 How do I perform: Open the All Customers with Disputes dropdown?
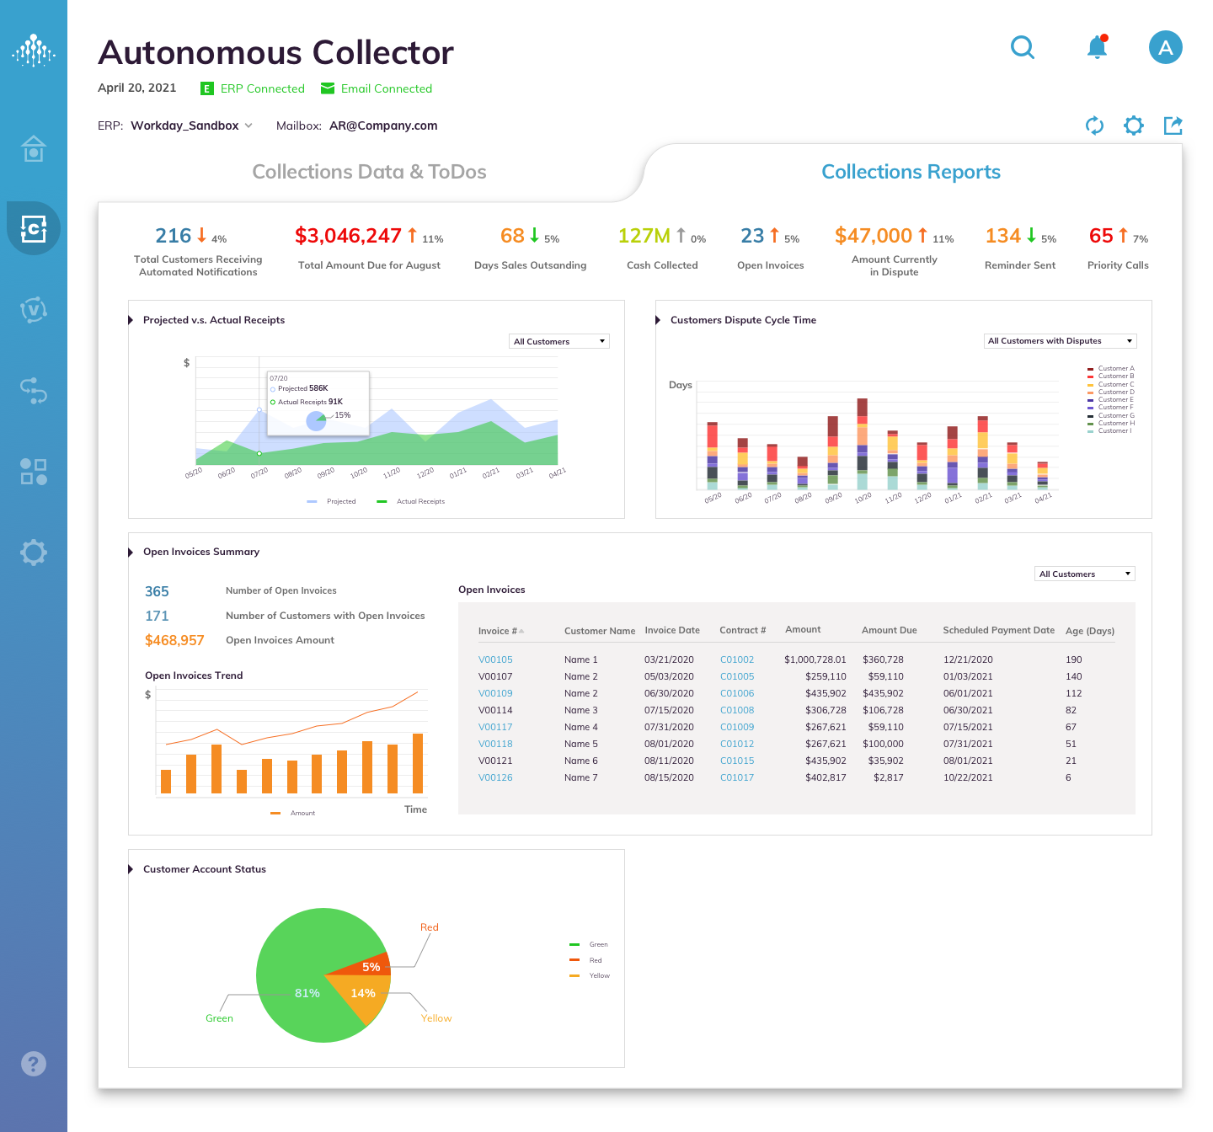1060,340
